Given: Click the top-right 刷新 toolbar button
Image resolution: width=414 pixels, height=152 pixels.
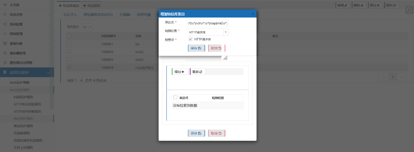Looking at the screenshot, I should click(391, 6).
